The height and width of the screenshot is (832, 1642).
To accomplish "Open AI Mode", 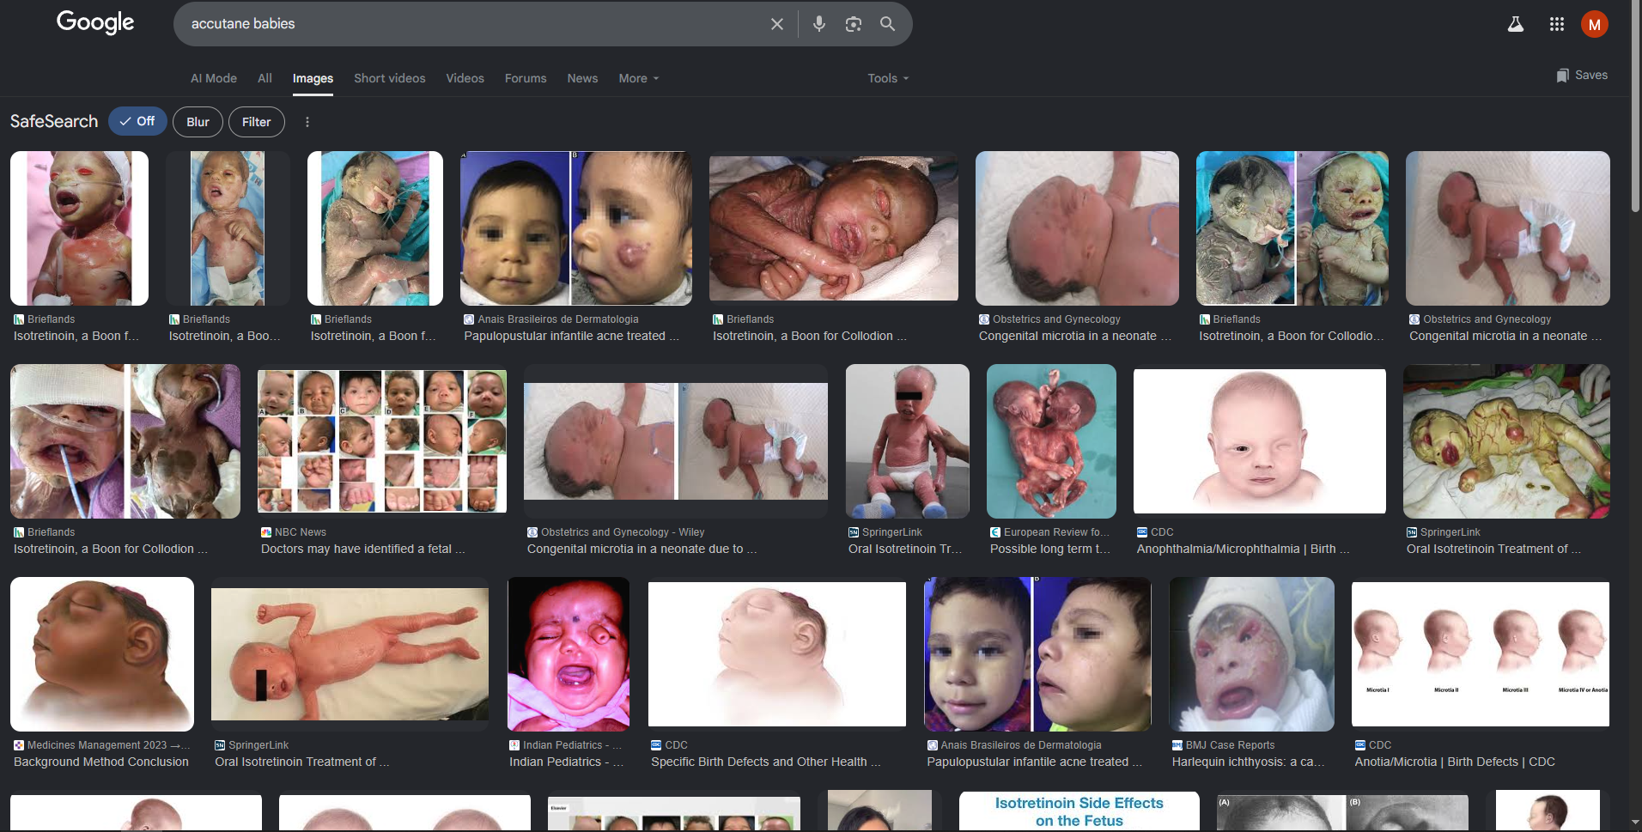I will (214, 78).
